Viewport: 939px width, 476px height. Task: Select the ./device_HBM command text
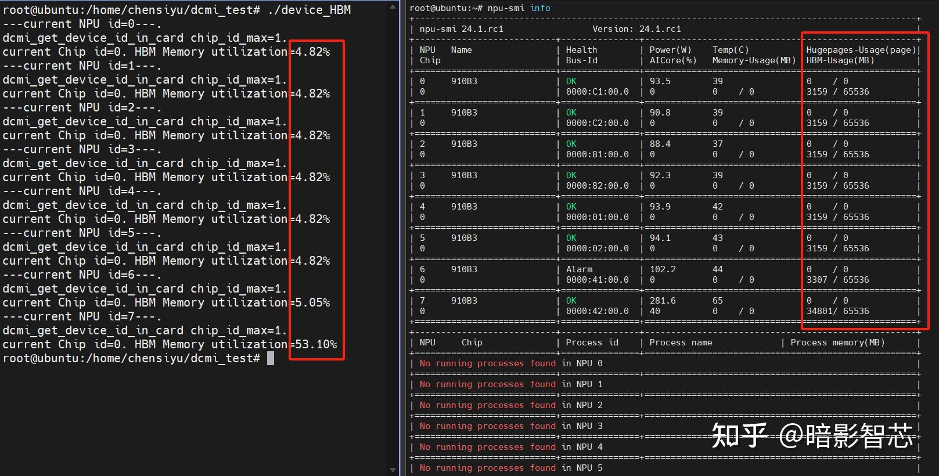[310, 10]
